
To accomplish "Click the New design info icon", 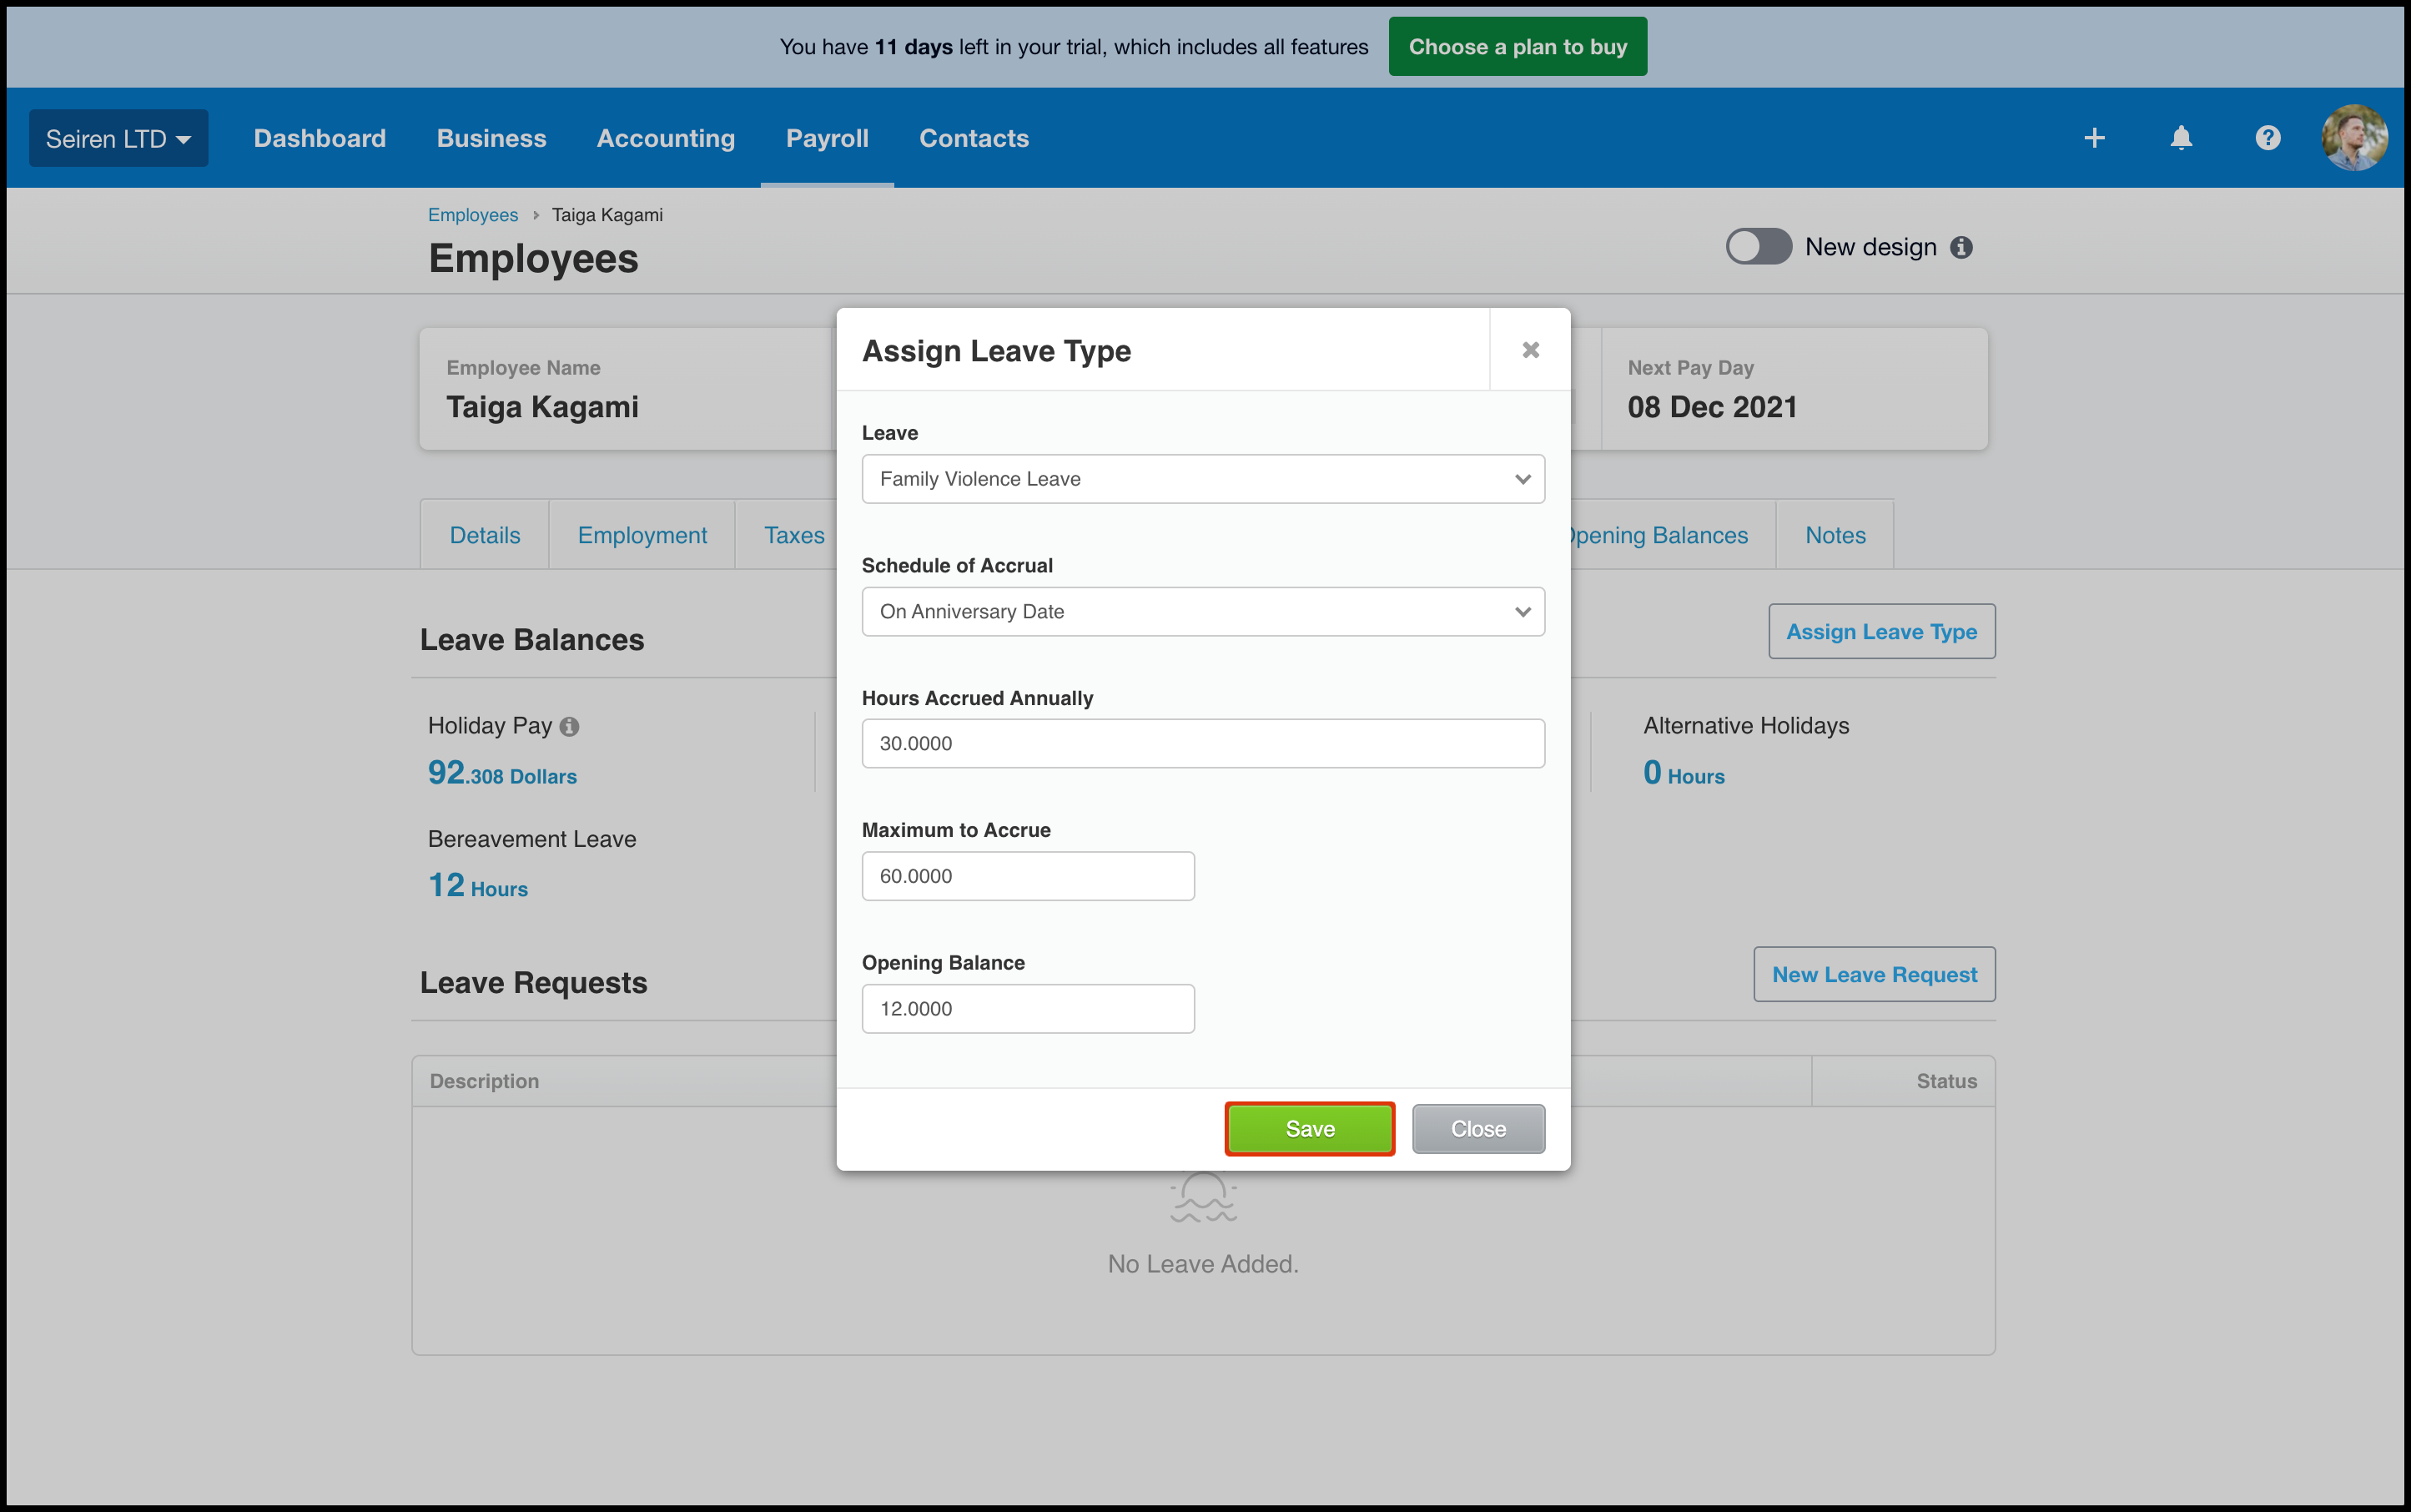I will click(1961, 247).
